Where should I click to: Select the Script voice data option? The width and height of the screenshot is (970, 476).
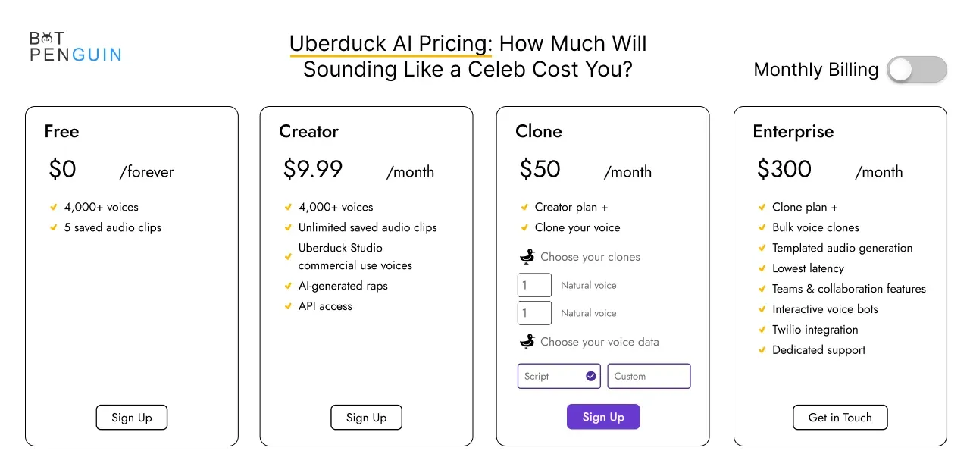pos(559,376)
